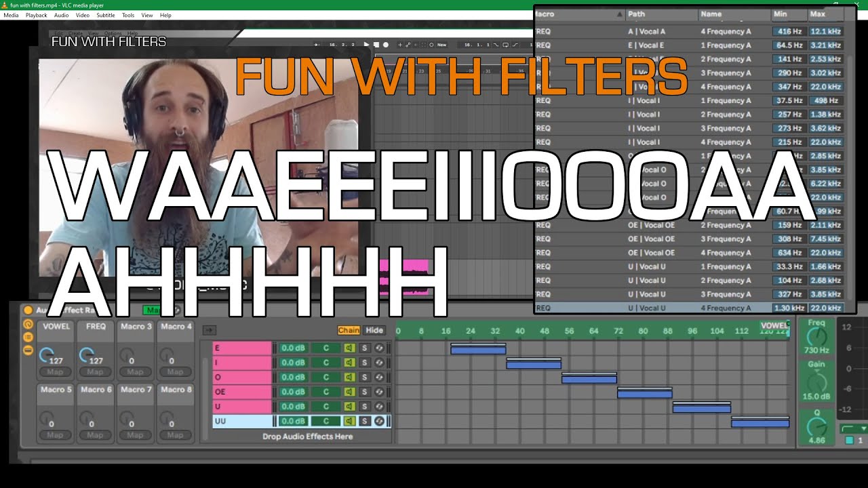868x488 pixels.
Task: Select the OE chain
Action: pyautogui.click(x=242, y=392)
